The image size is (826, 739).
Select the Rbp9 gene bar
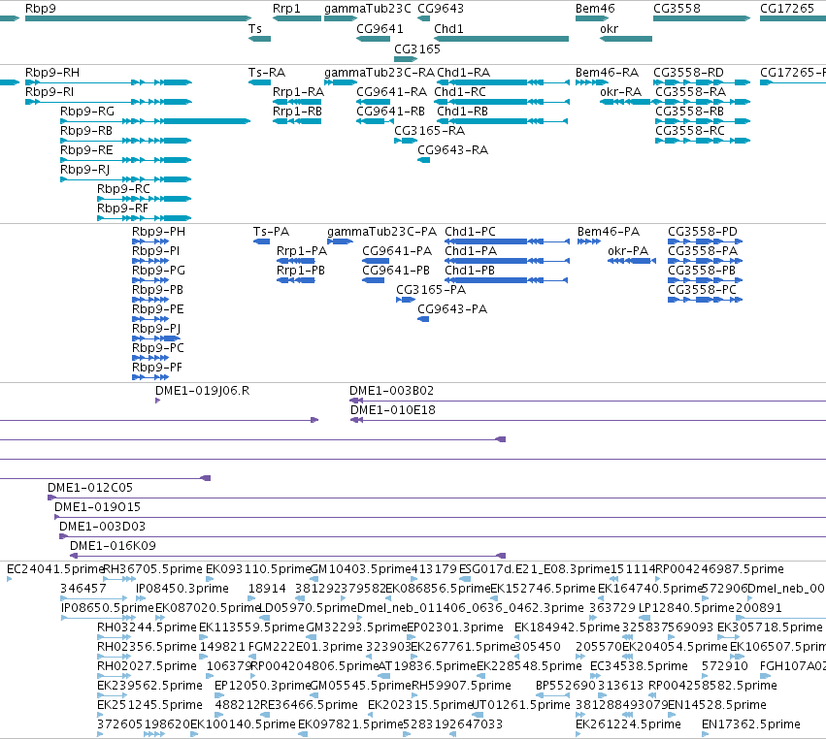click(x=138, y=18)
